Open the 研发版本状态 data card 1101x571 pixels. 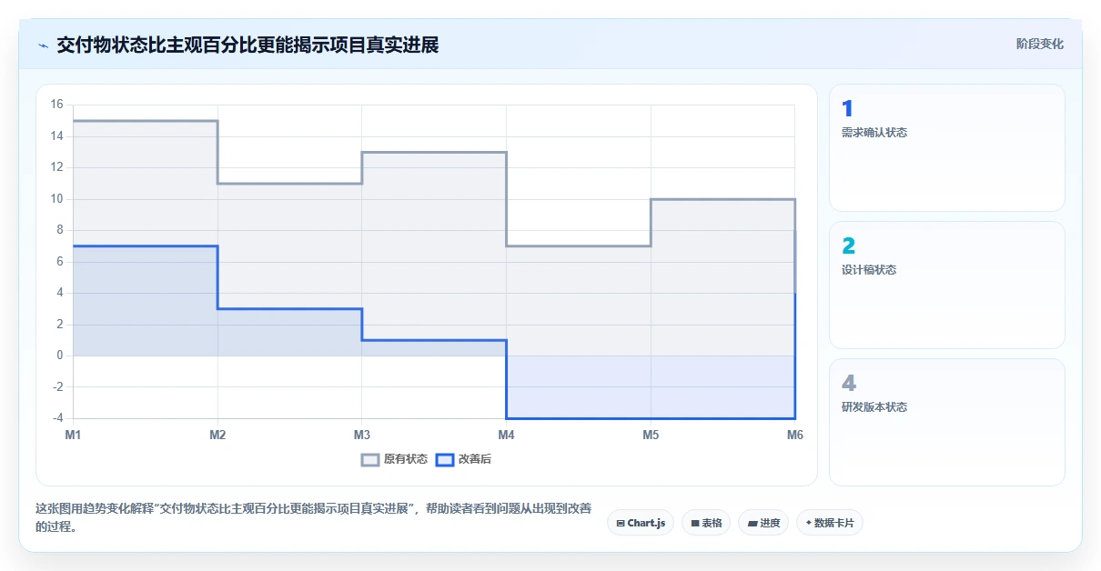947,423
